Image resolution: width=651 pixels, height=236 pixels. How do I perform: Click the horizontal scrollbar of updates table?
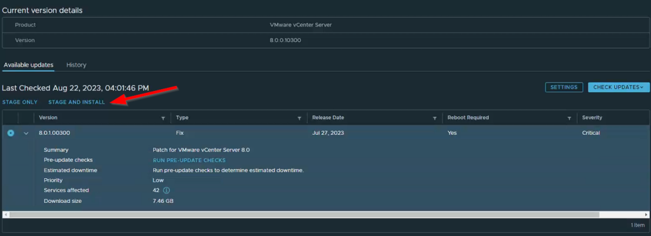(x=305, y=215)
